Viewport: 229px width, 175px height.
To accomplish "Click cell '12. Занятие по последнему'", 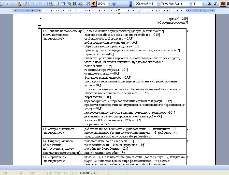I will pos(62,31).
